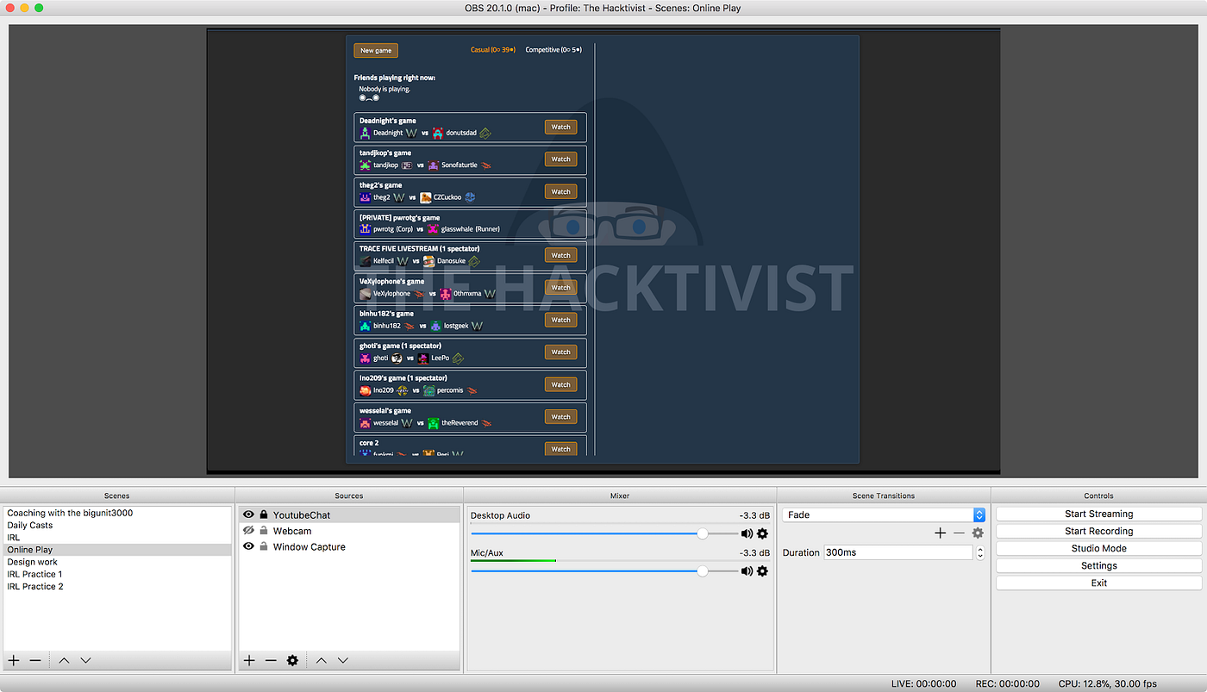This screenshot has width=1207, height=692.
Task: Move the Window Capture source down
Action: pos(342,660)
